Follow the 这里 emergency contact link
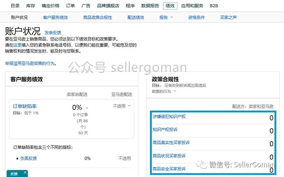The image size is (284, 177). pyautogui.click(x=17, y=45)
